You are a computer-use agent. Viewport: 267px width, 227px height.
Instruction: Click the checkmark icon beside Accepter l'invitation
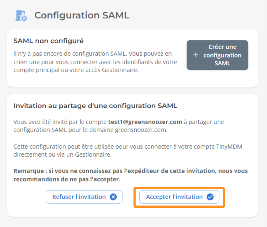210,197
